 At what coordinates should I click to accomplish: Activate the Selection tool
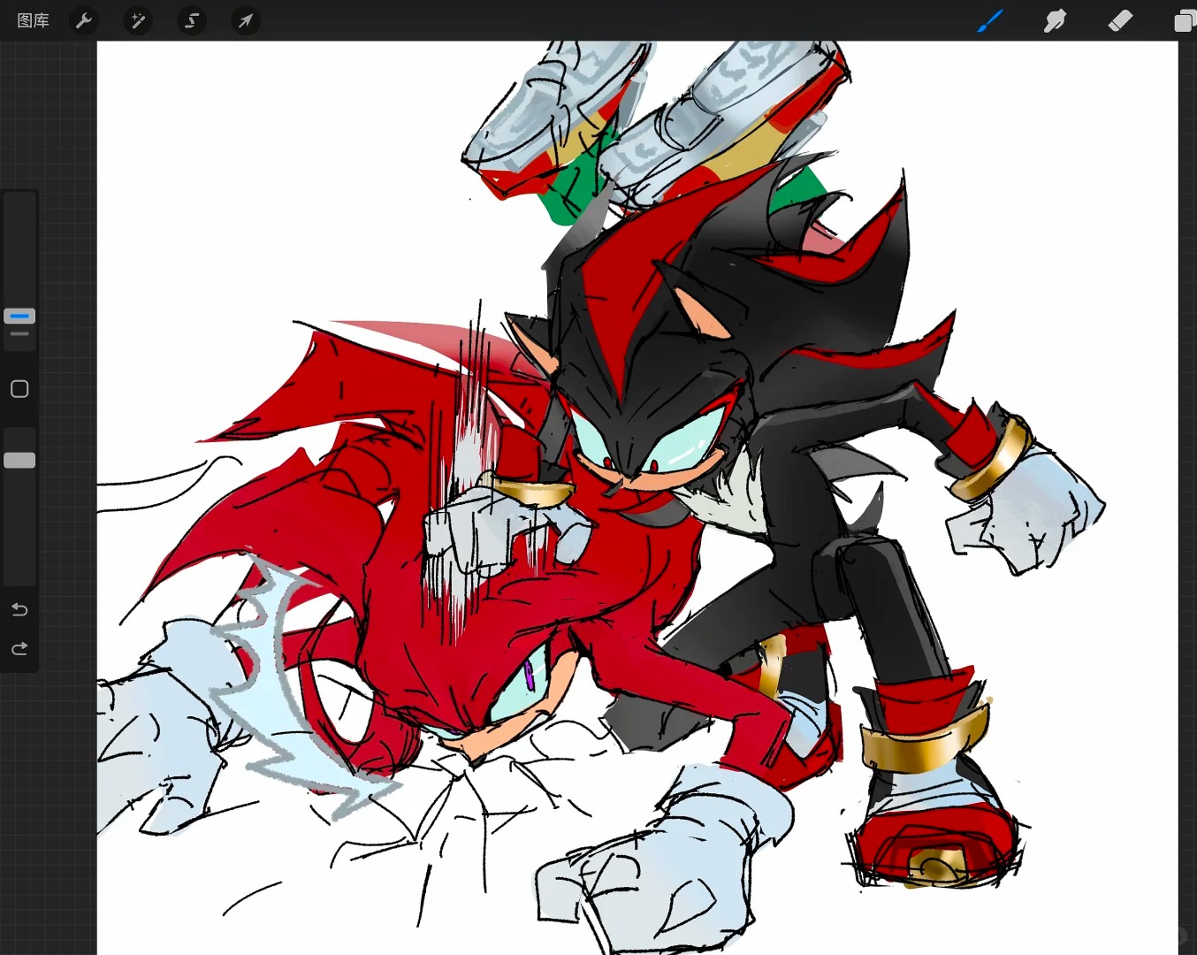[x=192, y=20]
